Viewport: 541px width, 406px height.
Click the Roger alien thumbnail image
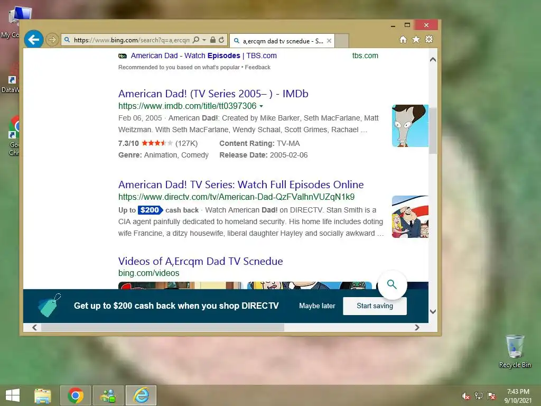[410, 126]
